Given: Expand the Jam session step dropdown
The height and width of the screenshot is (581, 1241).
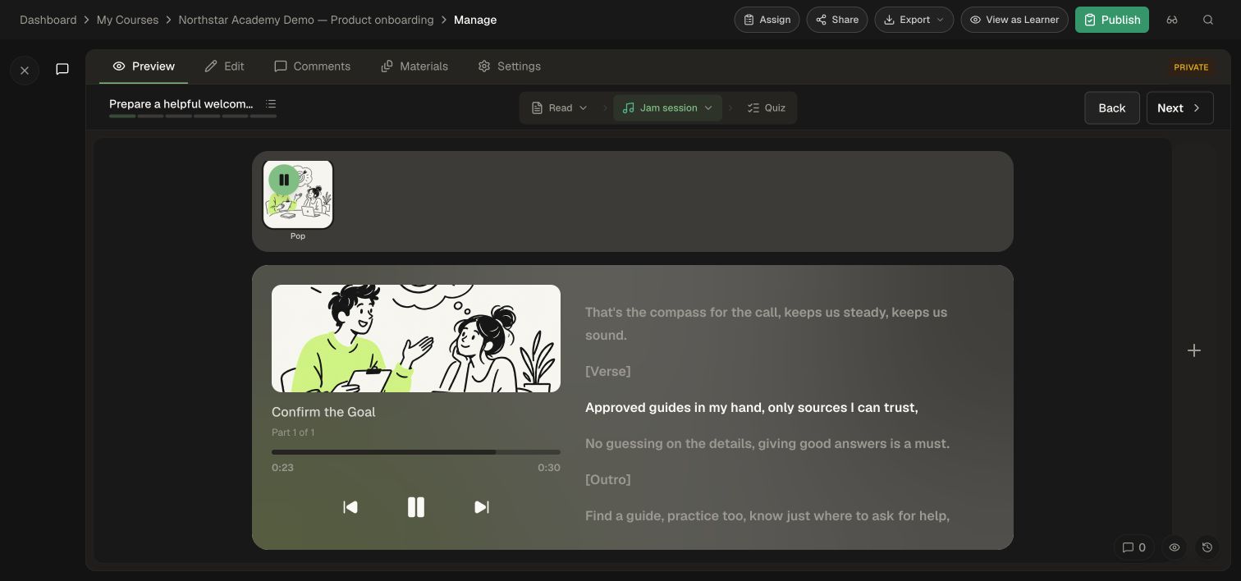Looking at the screenshot, I should point(667,108).
